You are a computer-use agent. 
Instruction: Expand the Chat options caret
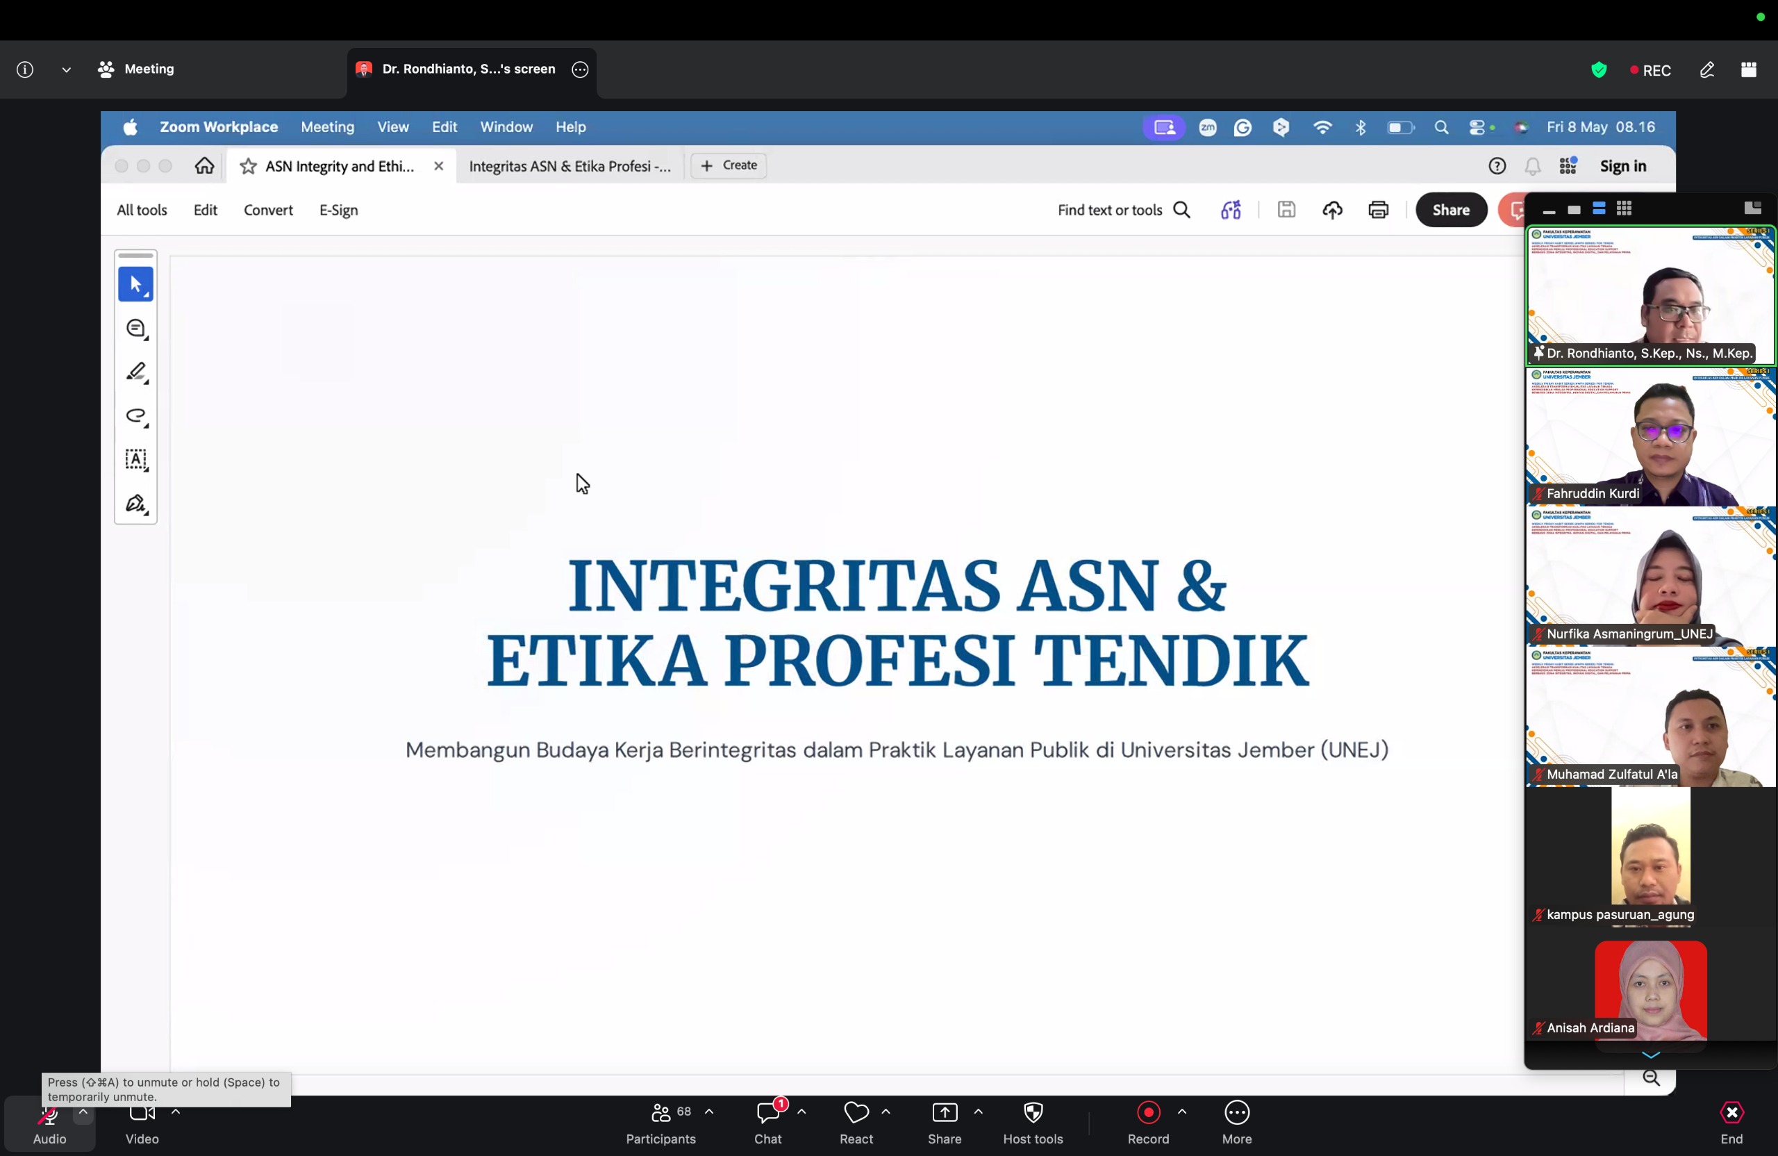(x=801, y=1112)
